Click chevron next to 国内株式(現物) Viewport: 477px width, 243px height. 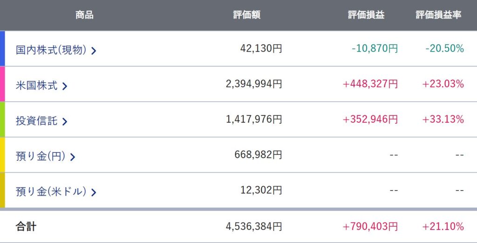tap(94, 51)
